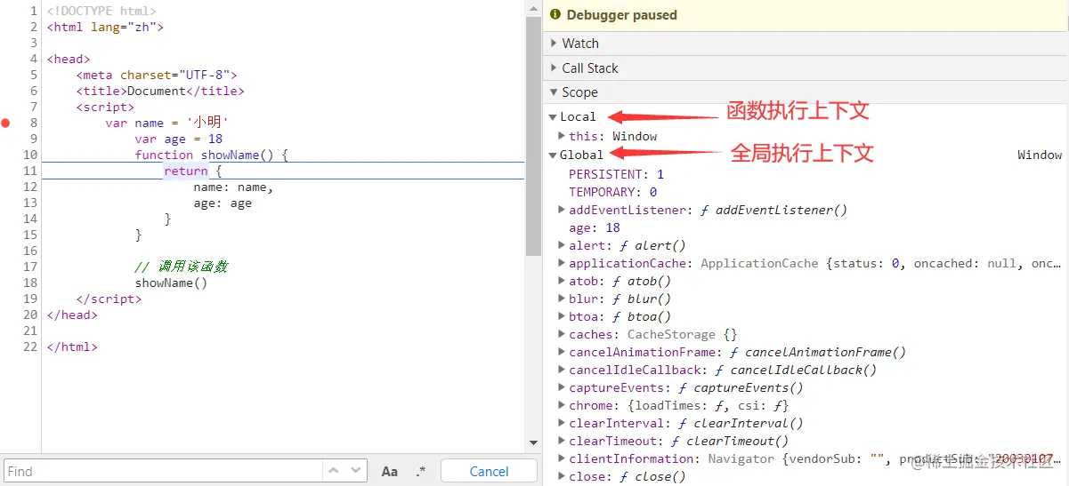Expand the atob function entry
The width and height of the screenshot is (1069, 486).
click(x=562, y=281)
